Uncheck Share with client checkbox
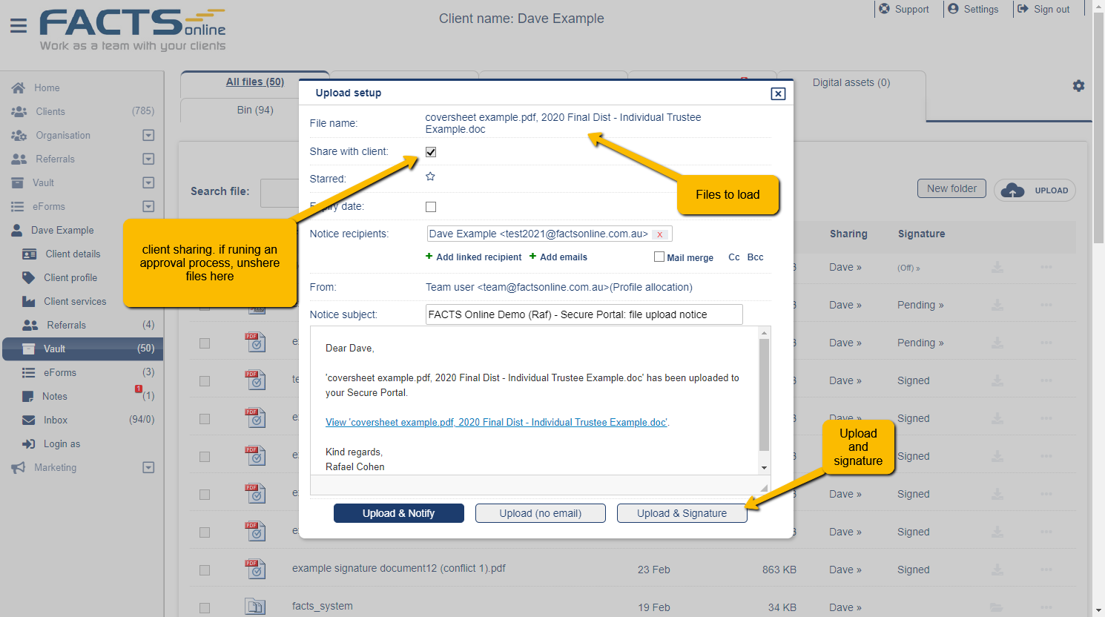This screenshot has width=1105, height=617. tap(431, 152)
